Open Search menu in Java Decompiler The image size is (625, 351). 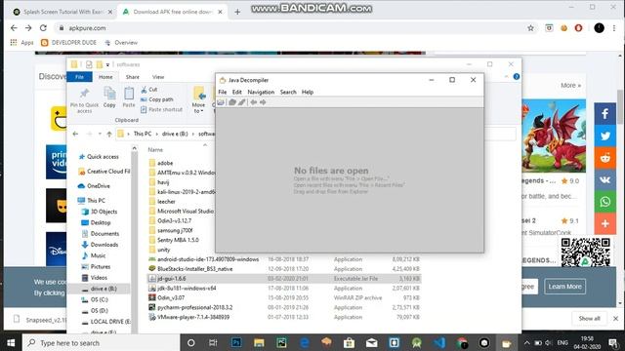pos(288,92)
